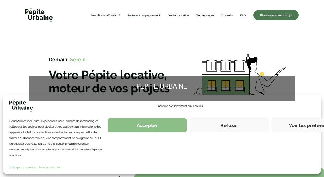The height and width of the screenshot is (177, 324).
Task: Open the Politique de cookies link
Action: click(x=23, y=168)
